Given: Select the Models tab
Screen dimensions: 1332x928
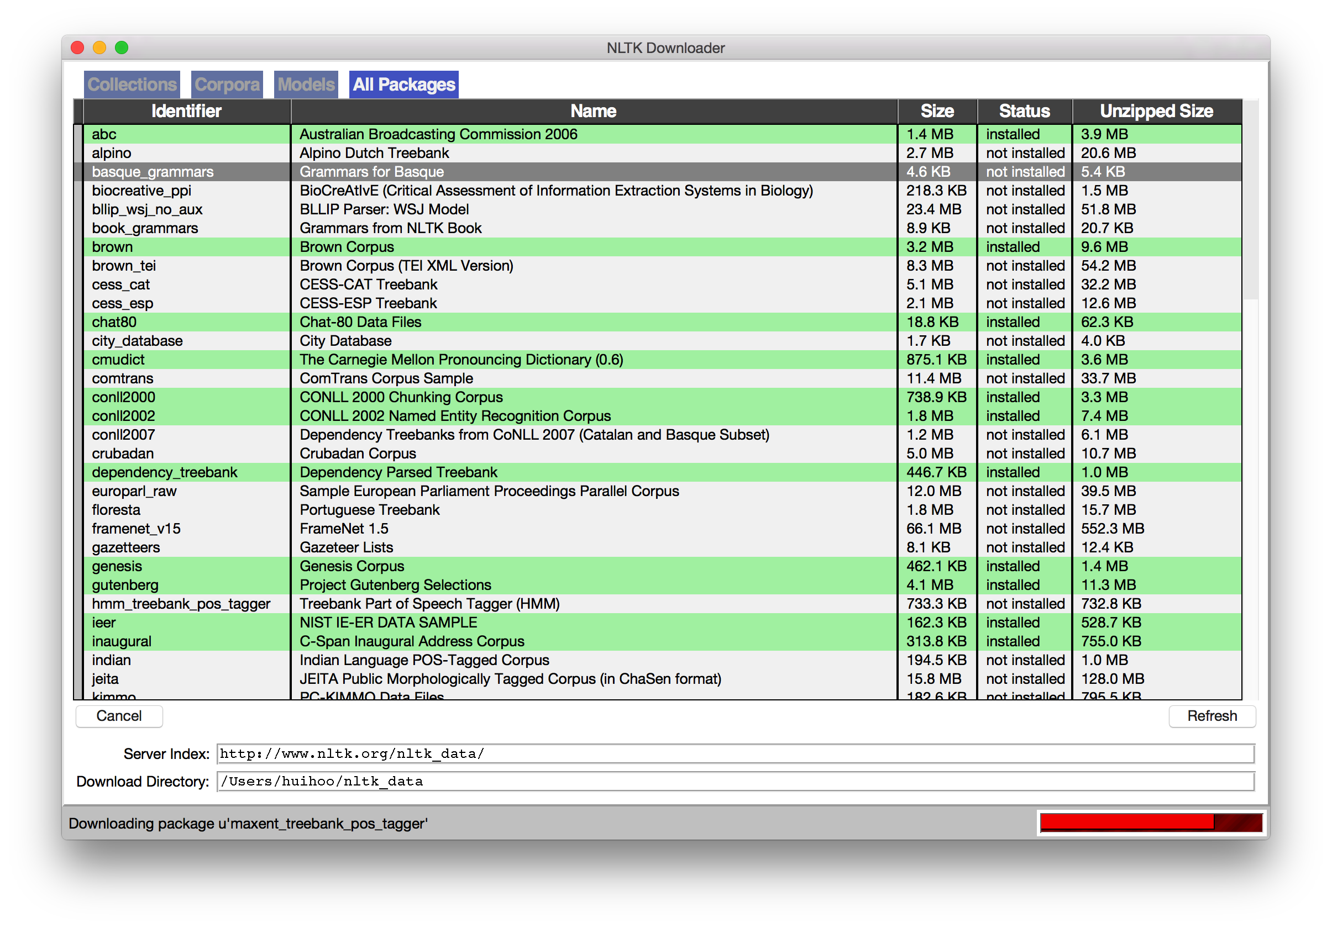Looking at the screenshot, I should 306,85.
